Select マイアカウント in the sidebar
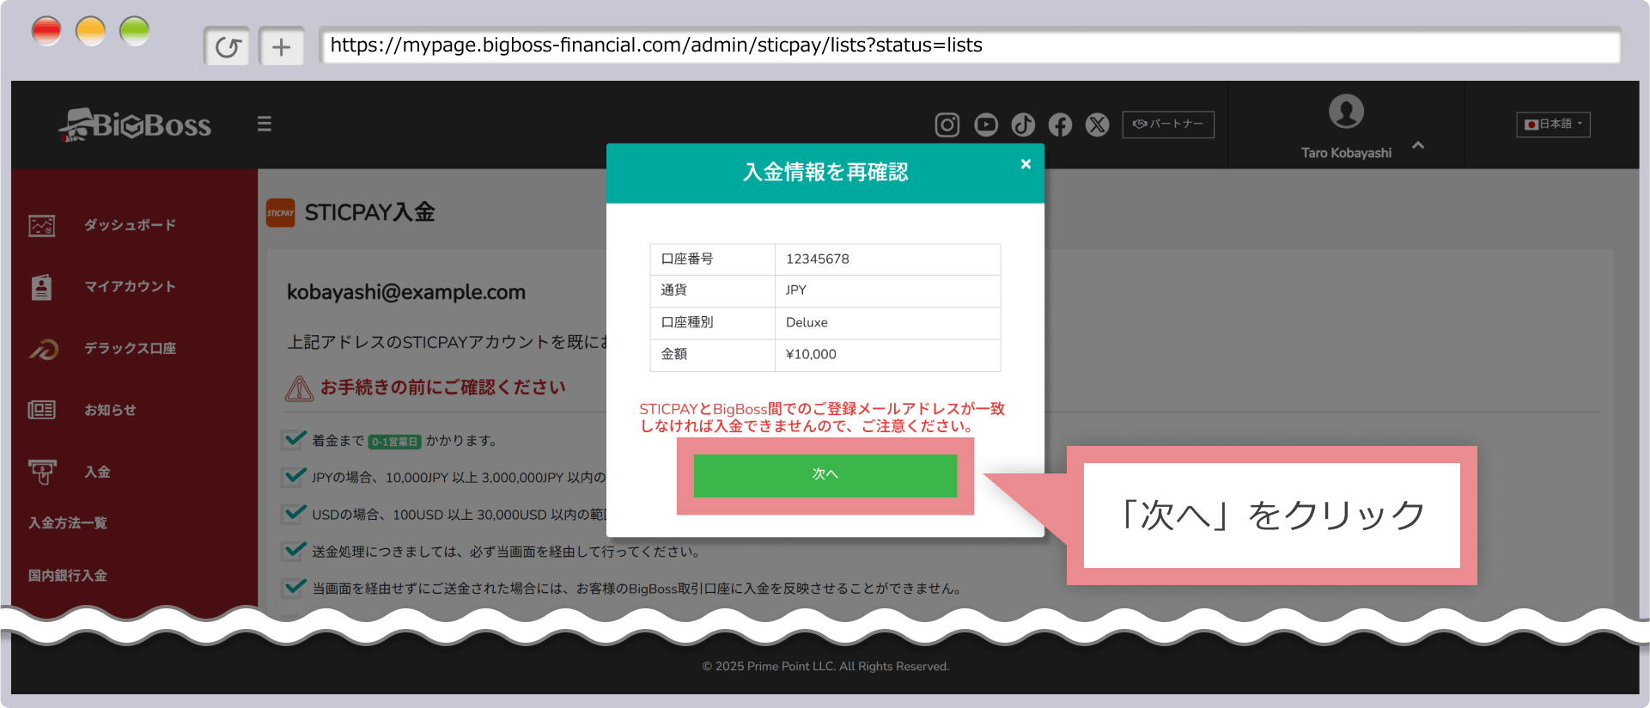Image resolution: width=1650 pixels, height=708 pixels. (129, 287)
